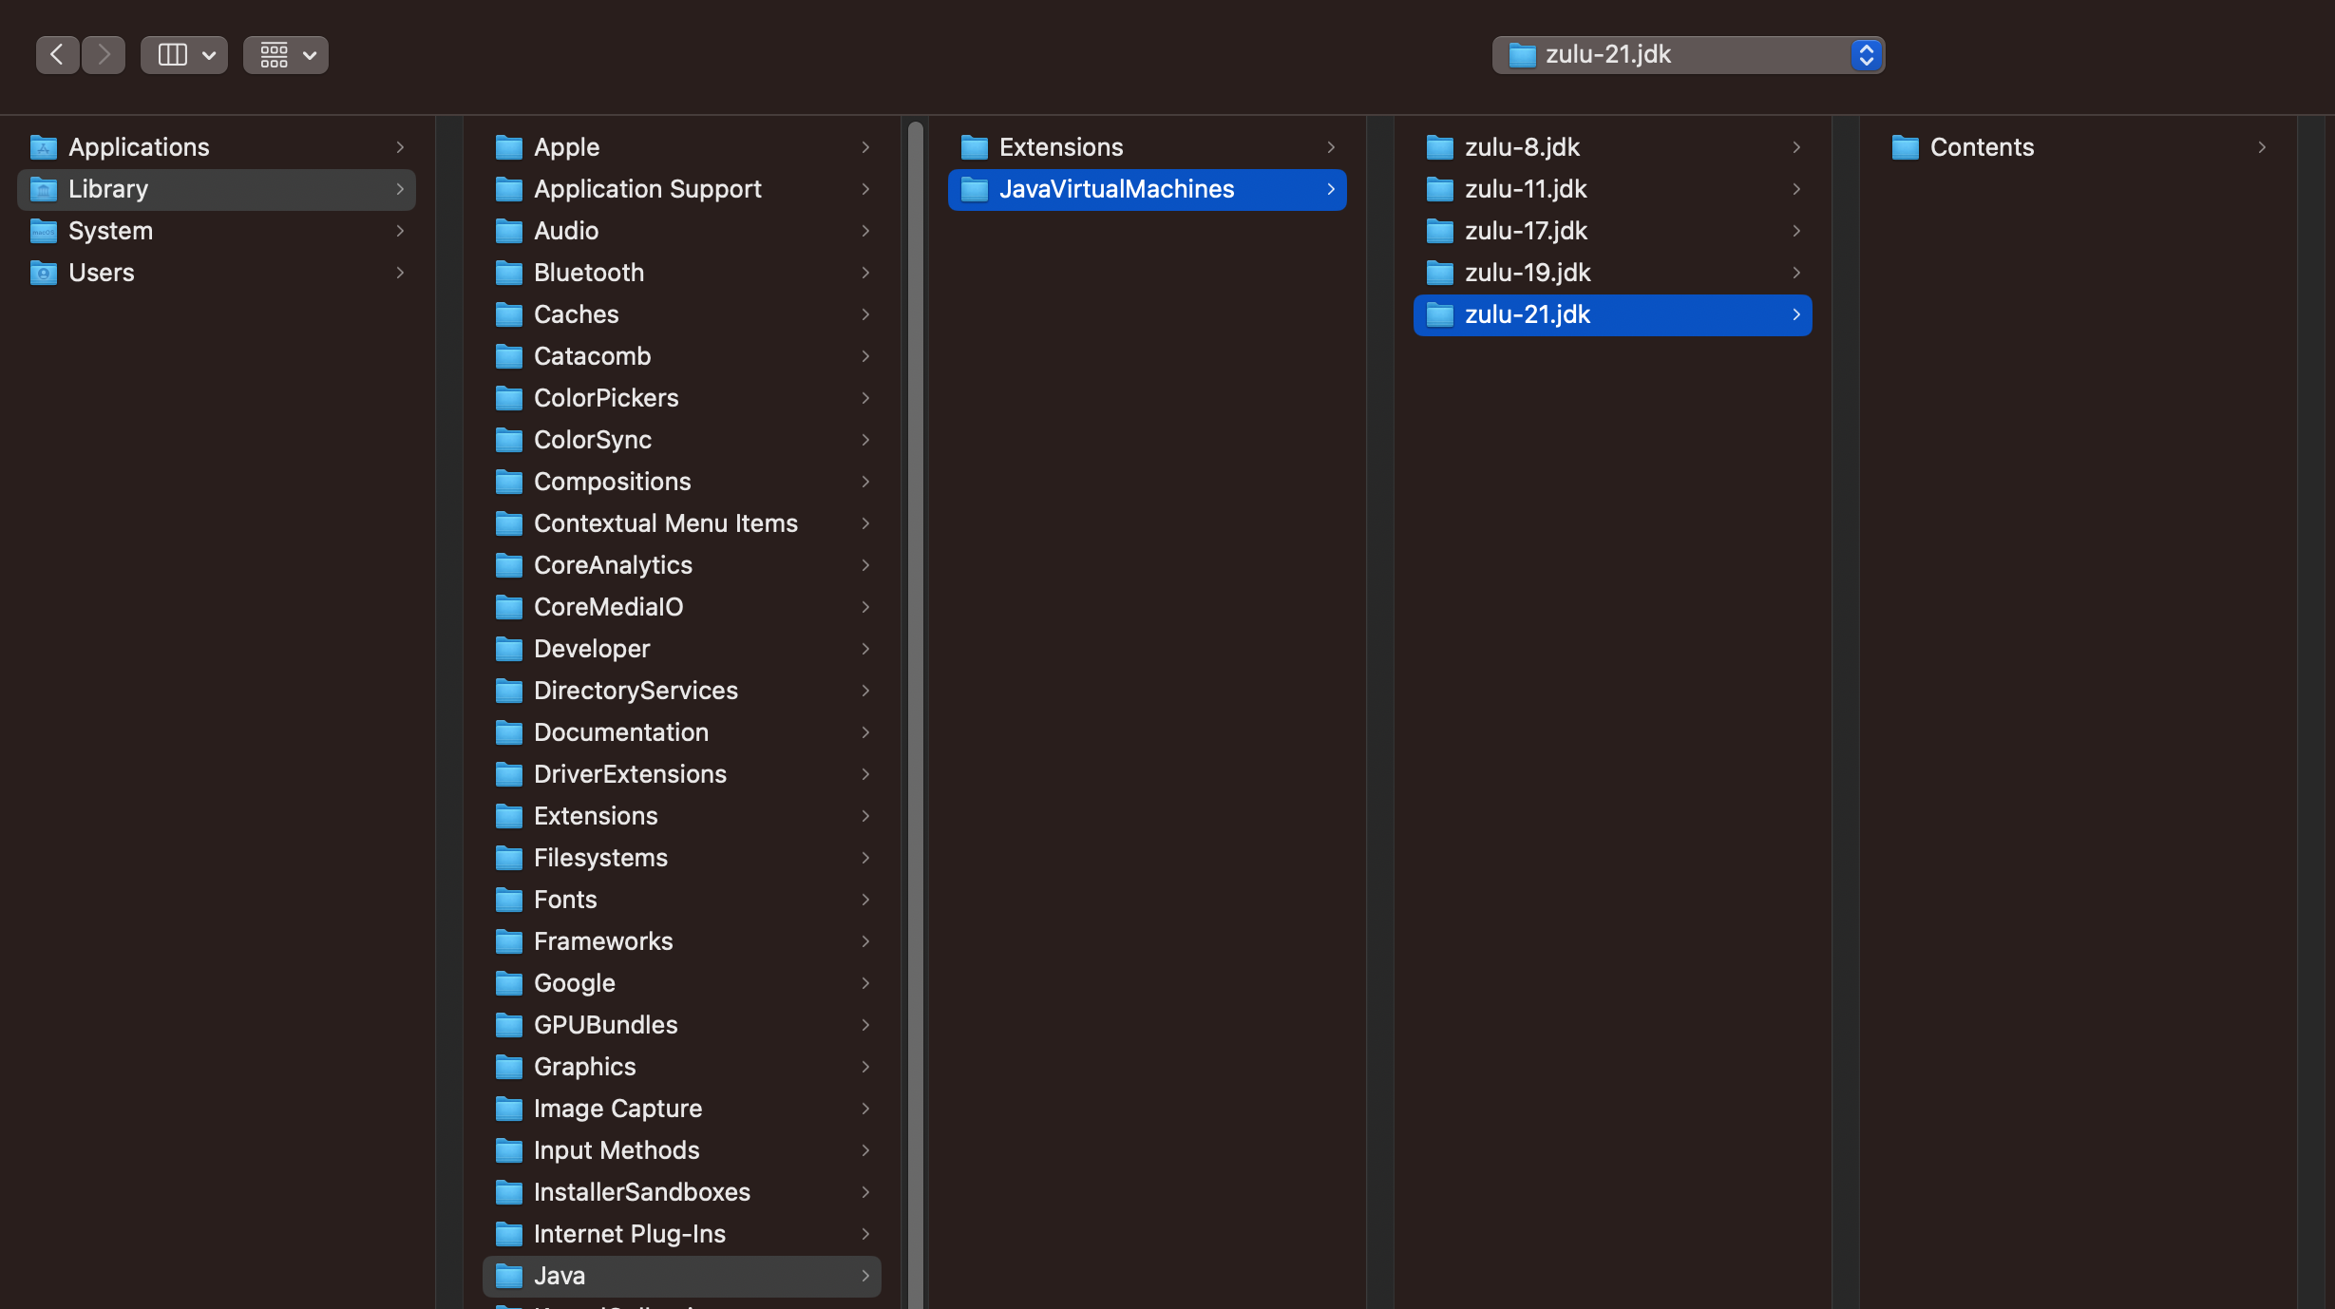This screenshot has height=1309, width=2335.
Task: Click the back navigation arrow
Action: click(57, 55)
